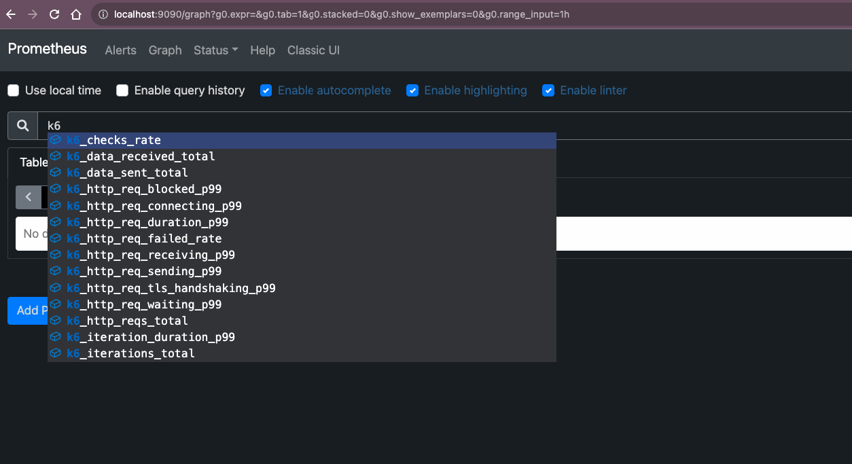Click the cube icon beside k6_data_sent_total
Screen dimensions: 852x464
click(56, 173)
